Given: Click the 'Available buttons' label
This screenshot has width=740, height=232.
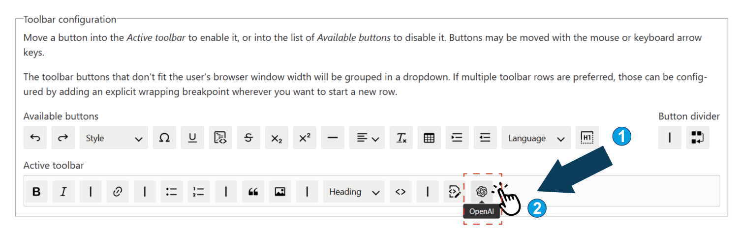Looking at the screenshot, I should pyautogui.click(x=61, y=116).
